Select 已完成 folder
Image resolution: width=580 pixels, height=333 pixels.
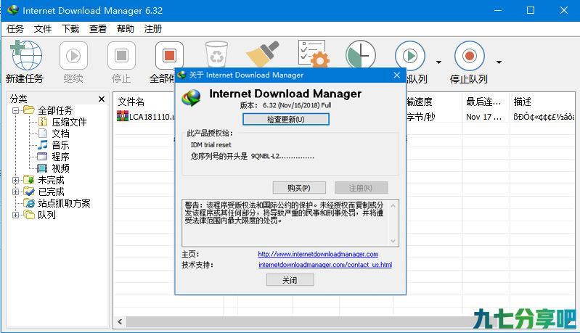(x=51, y=192)
